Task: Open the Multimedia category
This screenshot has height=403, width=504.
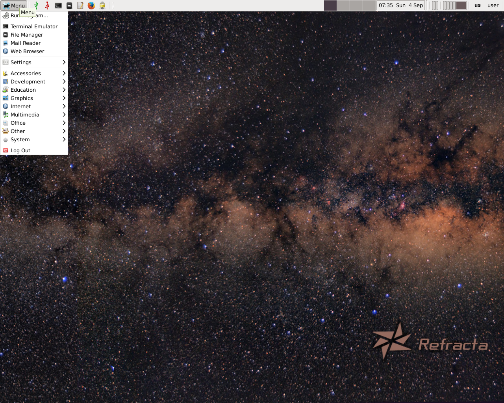Action: [34, 115]
